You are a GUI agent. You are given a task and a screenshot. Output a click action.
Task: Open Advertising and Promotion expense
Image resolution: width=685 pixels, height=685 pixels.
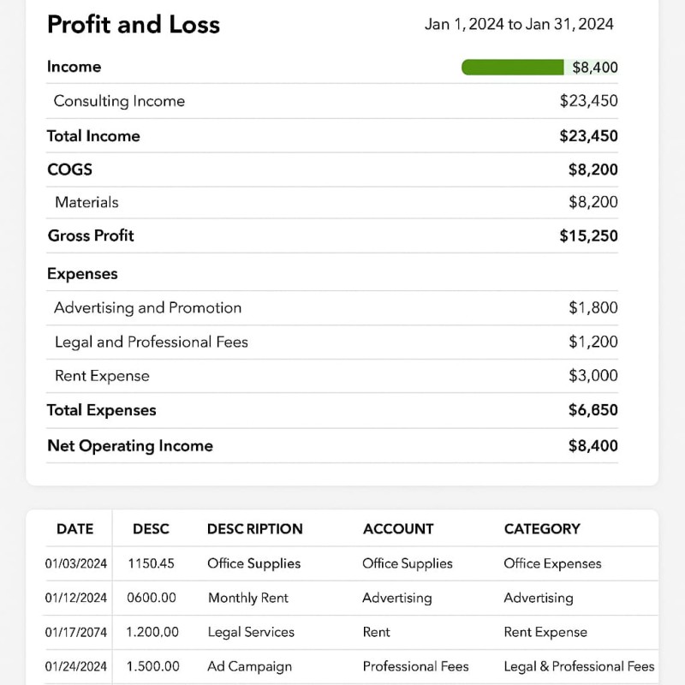(x=147, y=307)
